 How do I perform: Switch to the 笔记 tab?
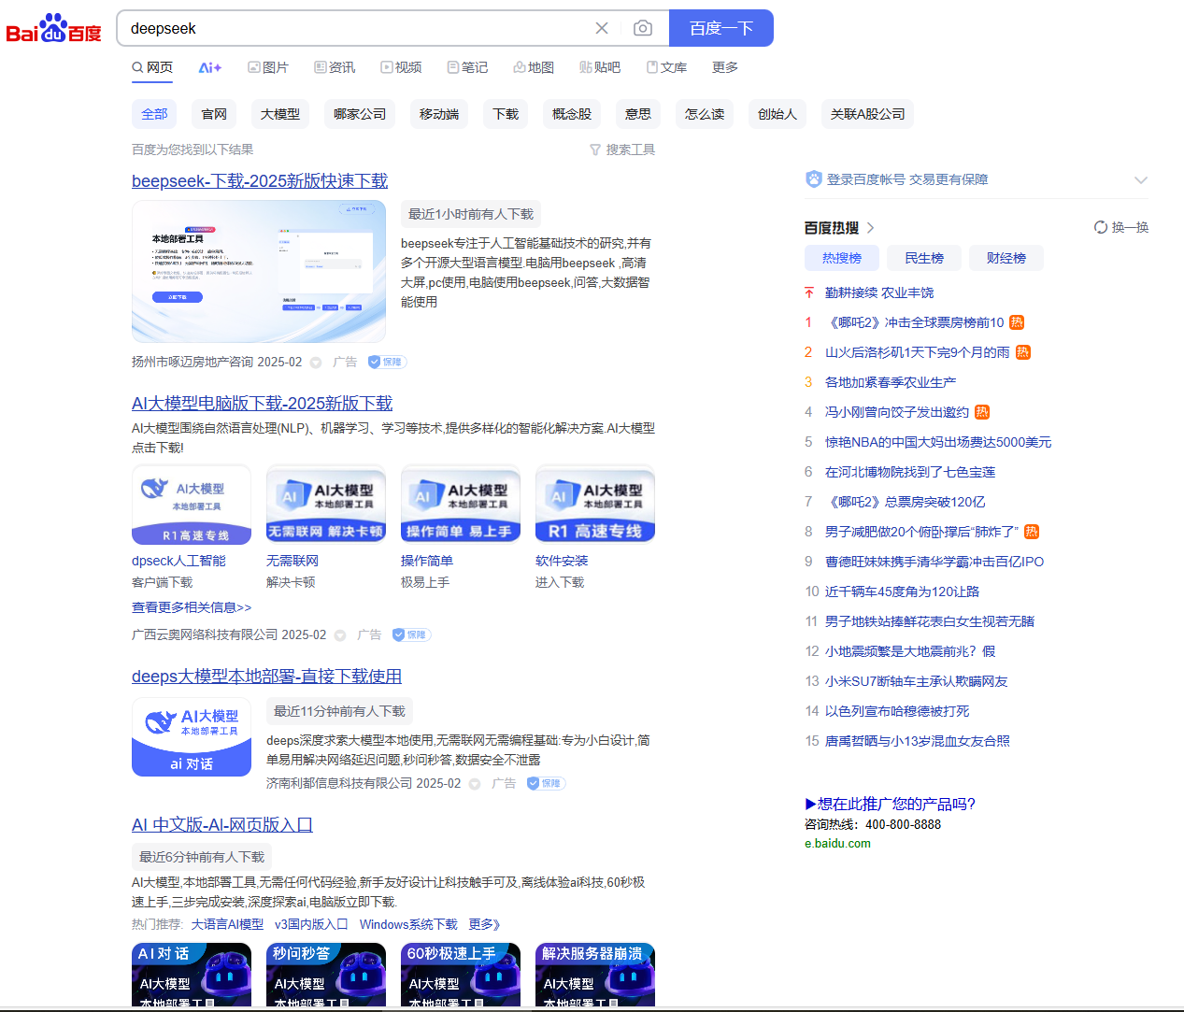pos(467,67)
